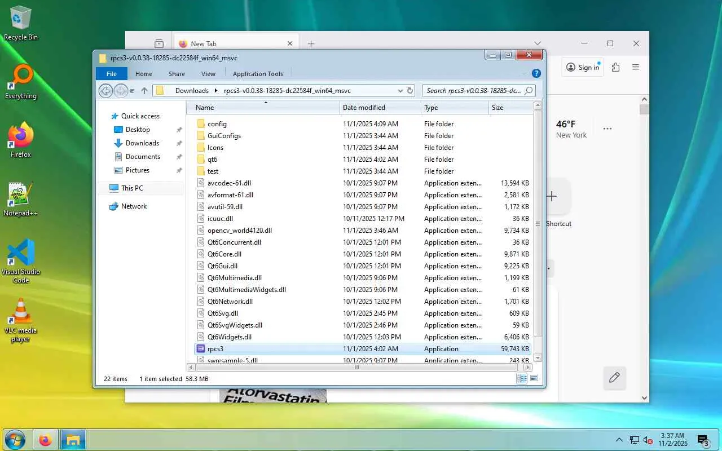Click the Start button on the taskbar
722x451 pixels.
click(15, 440)
